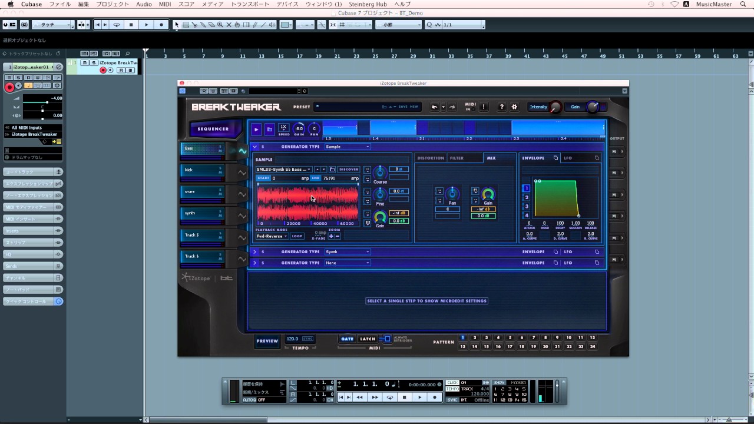Click the LATCH MIDI mode button
The image size is (754, 424).
click(368, 339)
